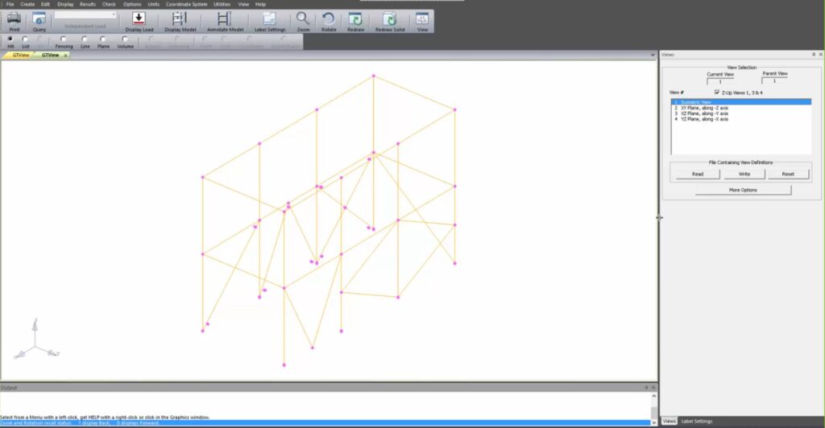Select the List radio button
825x428 pixels.
click(26, 39)
